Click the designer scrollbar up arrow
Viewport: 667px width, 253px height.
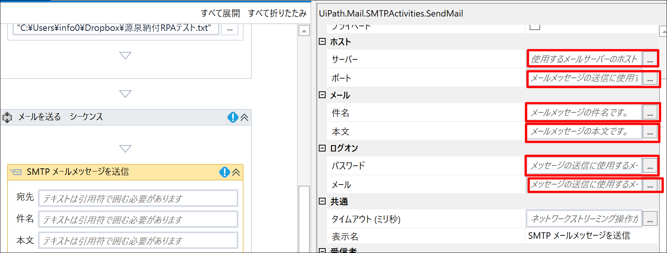pyautogui.click(x=304, y=30)
